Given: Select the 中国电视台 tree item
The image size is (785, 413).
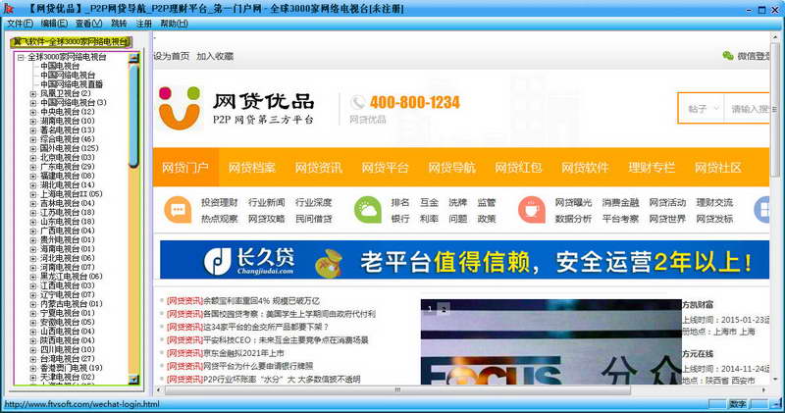Looking at the screenshot, I should point(60,66).
